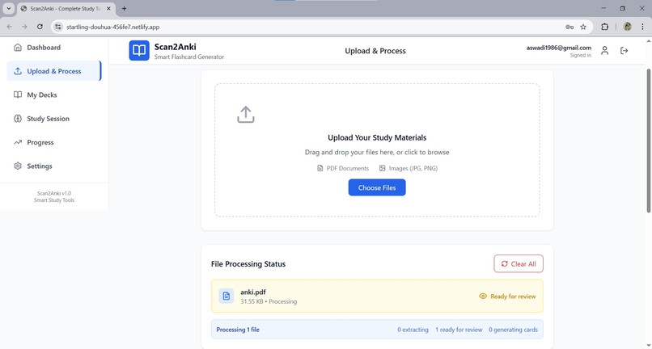Viewport: 652px width, 349px height.
Task: Go to My Decks
Action: [x=54, y=95]
